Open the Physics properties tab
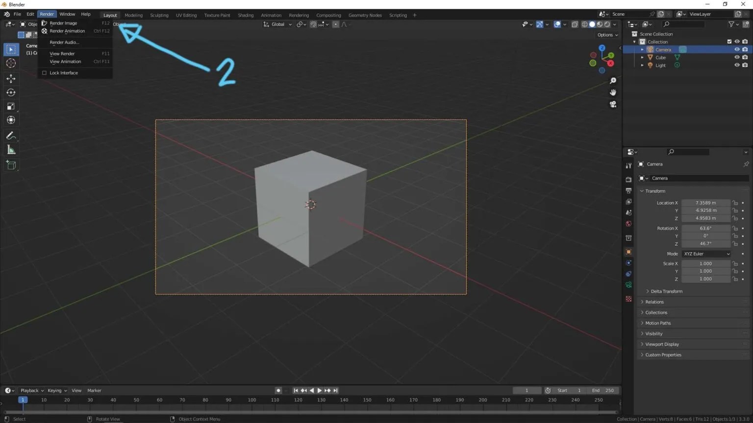This screenshot has height=423, width=753. (x=628, y=263)
